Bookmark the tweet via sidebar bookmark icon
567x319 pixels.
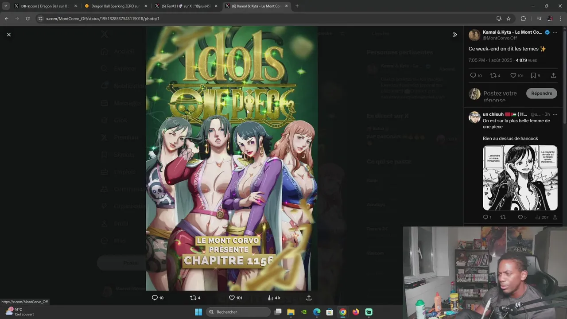[x=533, y=75]
